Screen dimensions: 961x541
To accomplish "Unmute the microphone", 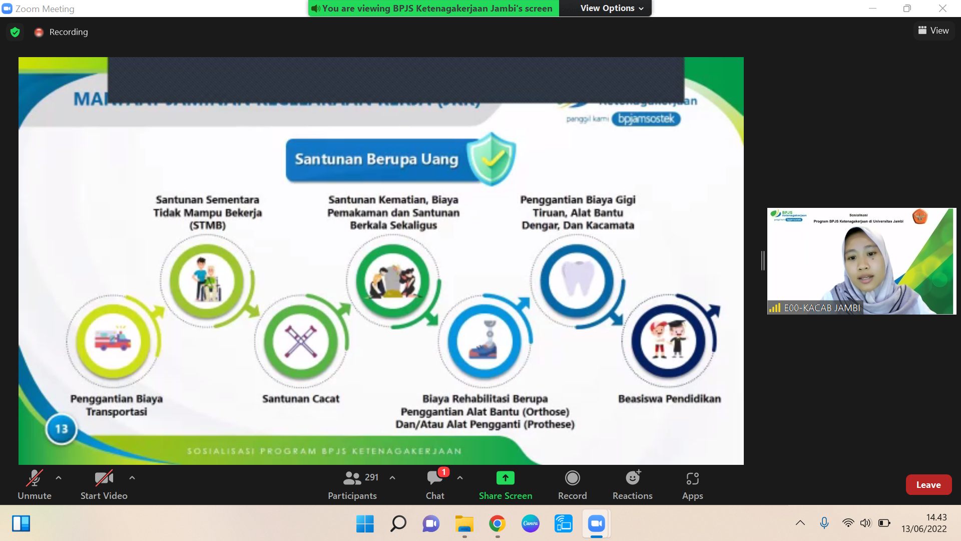I will click(34, 478).
